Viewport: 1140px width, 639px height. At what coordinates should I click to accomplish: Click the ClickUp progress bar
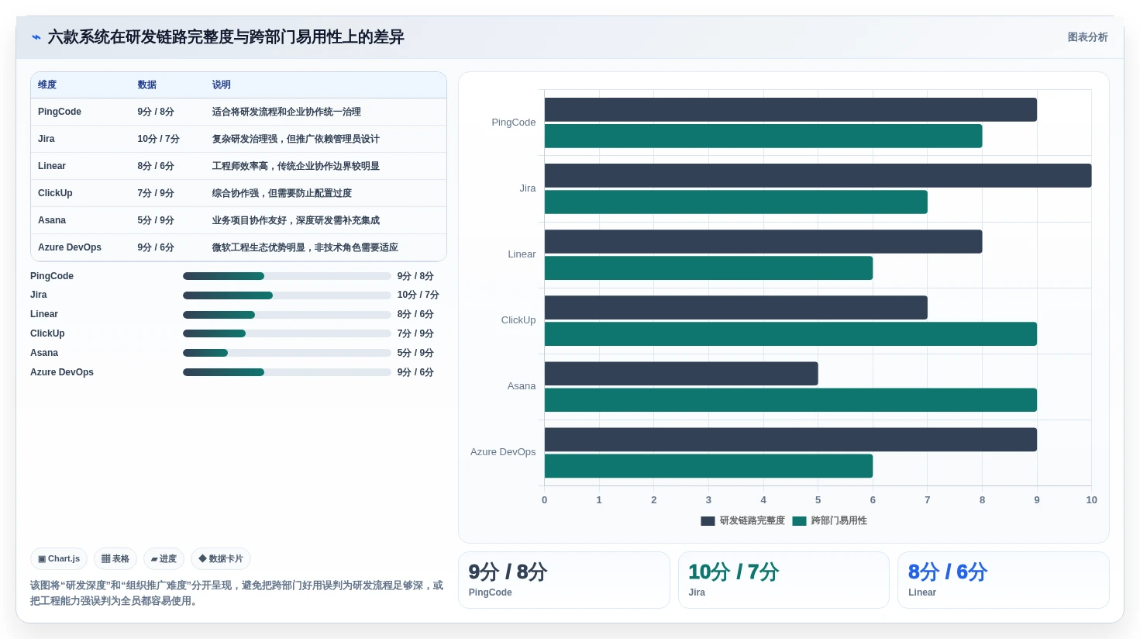pyautogui.click(x=287, y=333)
